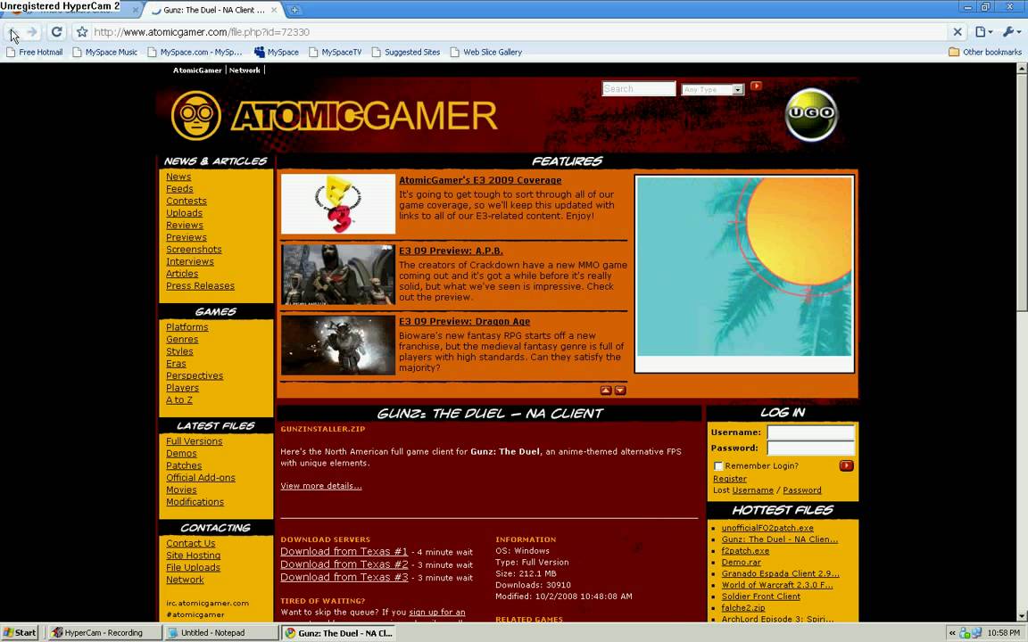Click the Reviews link in News & Articles
Viewport: 1028px width, 642px height.
[184, 226]
